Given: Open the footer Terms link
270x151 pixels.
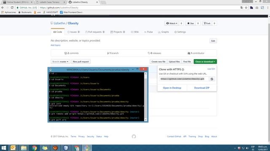Looking at the screenshot, I should (x=73, y=136).
